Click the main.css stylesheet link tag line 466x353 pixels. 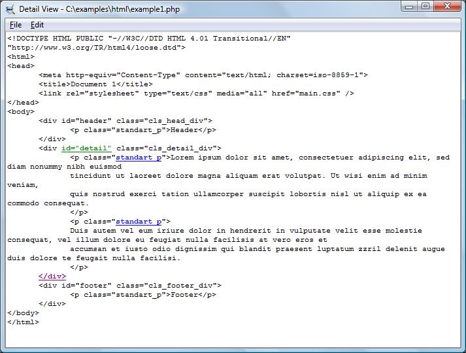click(x=196, y=93)
